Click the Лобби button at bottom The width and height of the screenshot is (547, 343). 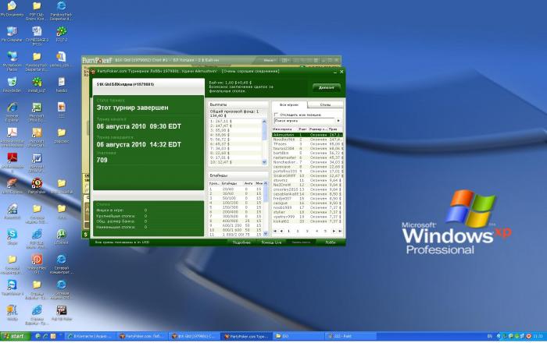click(x=330, y=242)
